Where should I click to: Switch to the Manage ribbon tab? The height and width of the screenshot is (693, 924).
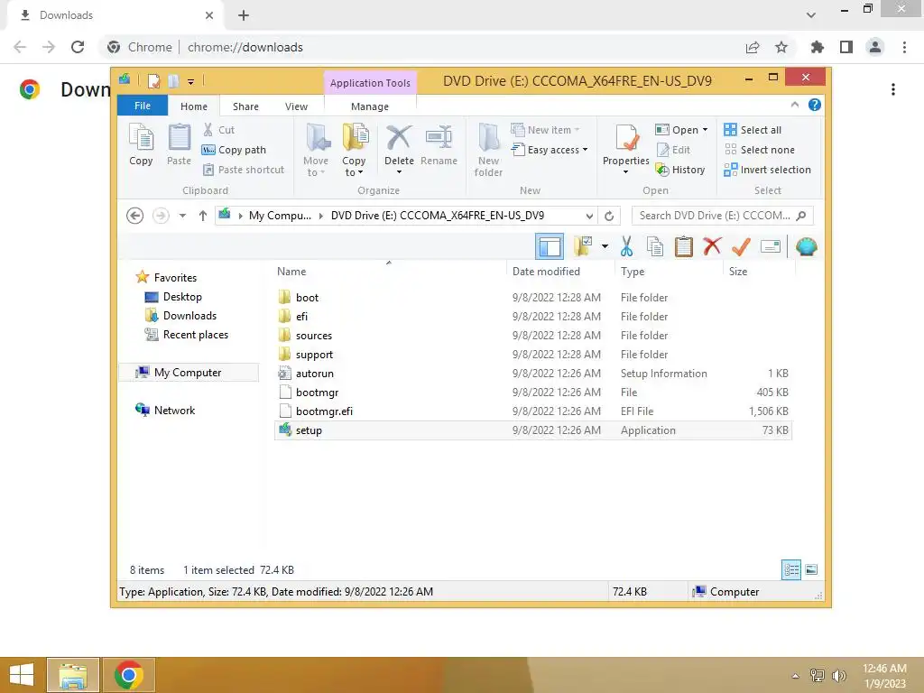coord(370,106)
